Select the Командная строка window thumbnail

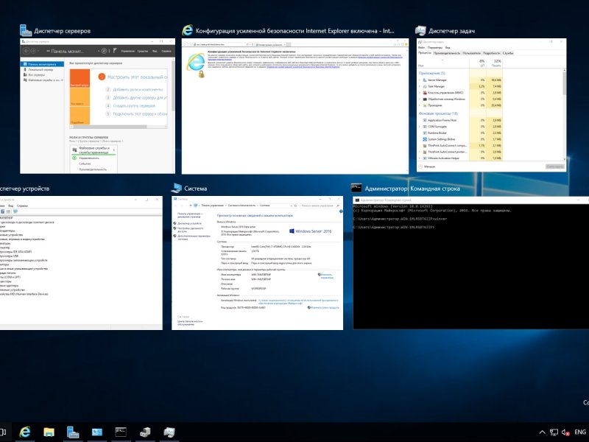coord(471,263)
